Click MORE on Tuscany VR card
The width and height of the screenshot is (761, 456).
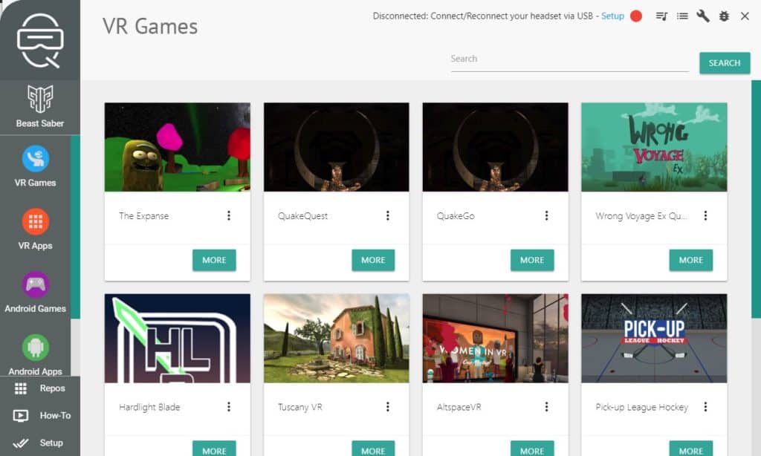coord(373,449)
